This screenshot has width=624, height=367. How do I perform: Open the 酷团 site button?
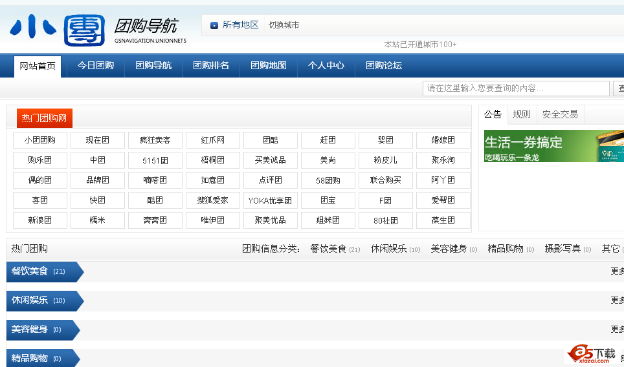[155, 200]
